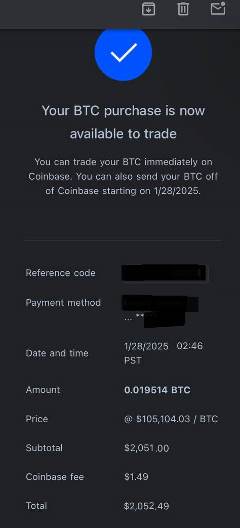
Task: Select the $2,051.00 subtotal value
Action: coord(146,448)
